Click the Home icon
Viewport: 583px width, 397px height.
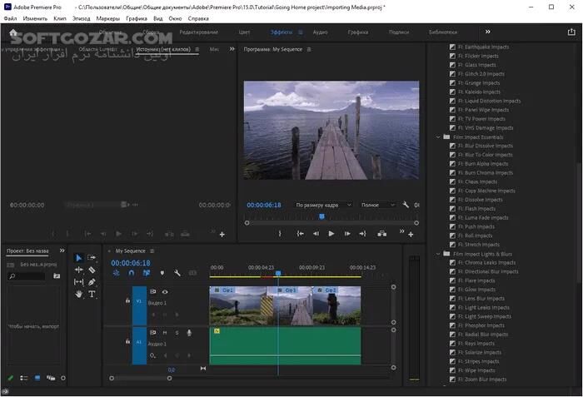coord(13,32)
